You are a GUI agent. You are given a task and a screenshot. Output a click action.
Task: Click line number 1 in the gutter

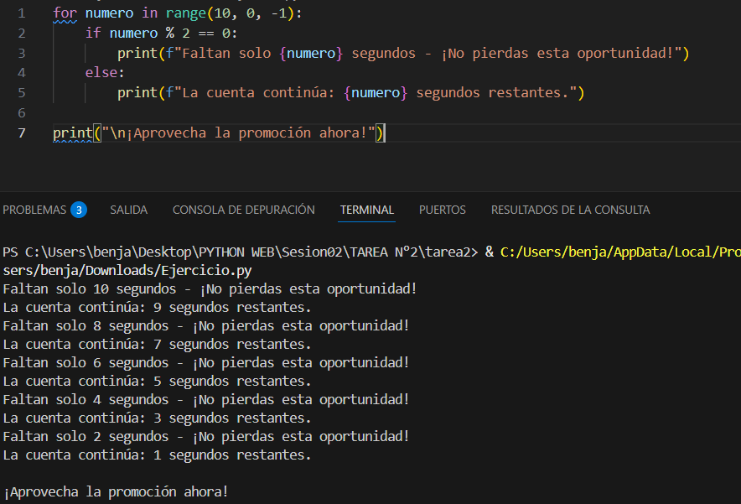tap(21, 13)
